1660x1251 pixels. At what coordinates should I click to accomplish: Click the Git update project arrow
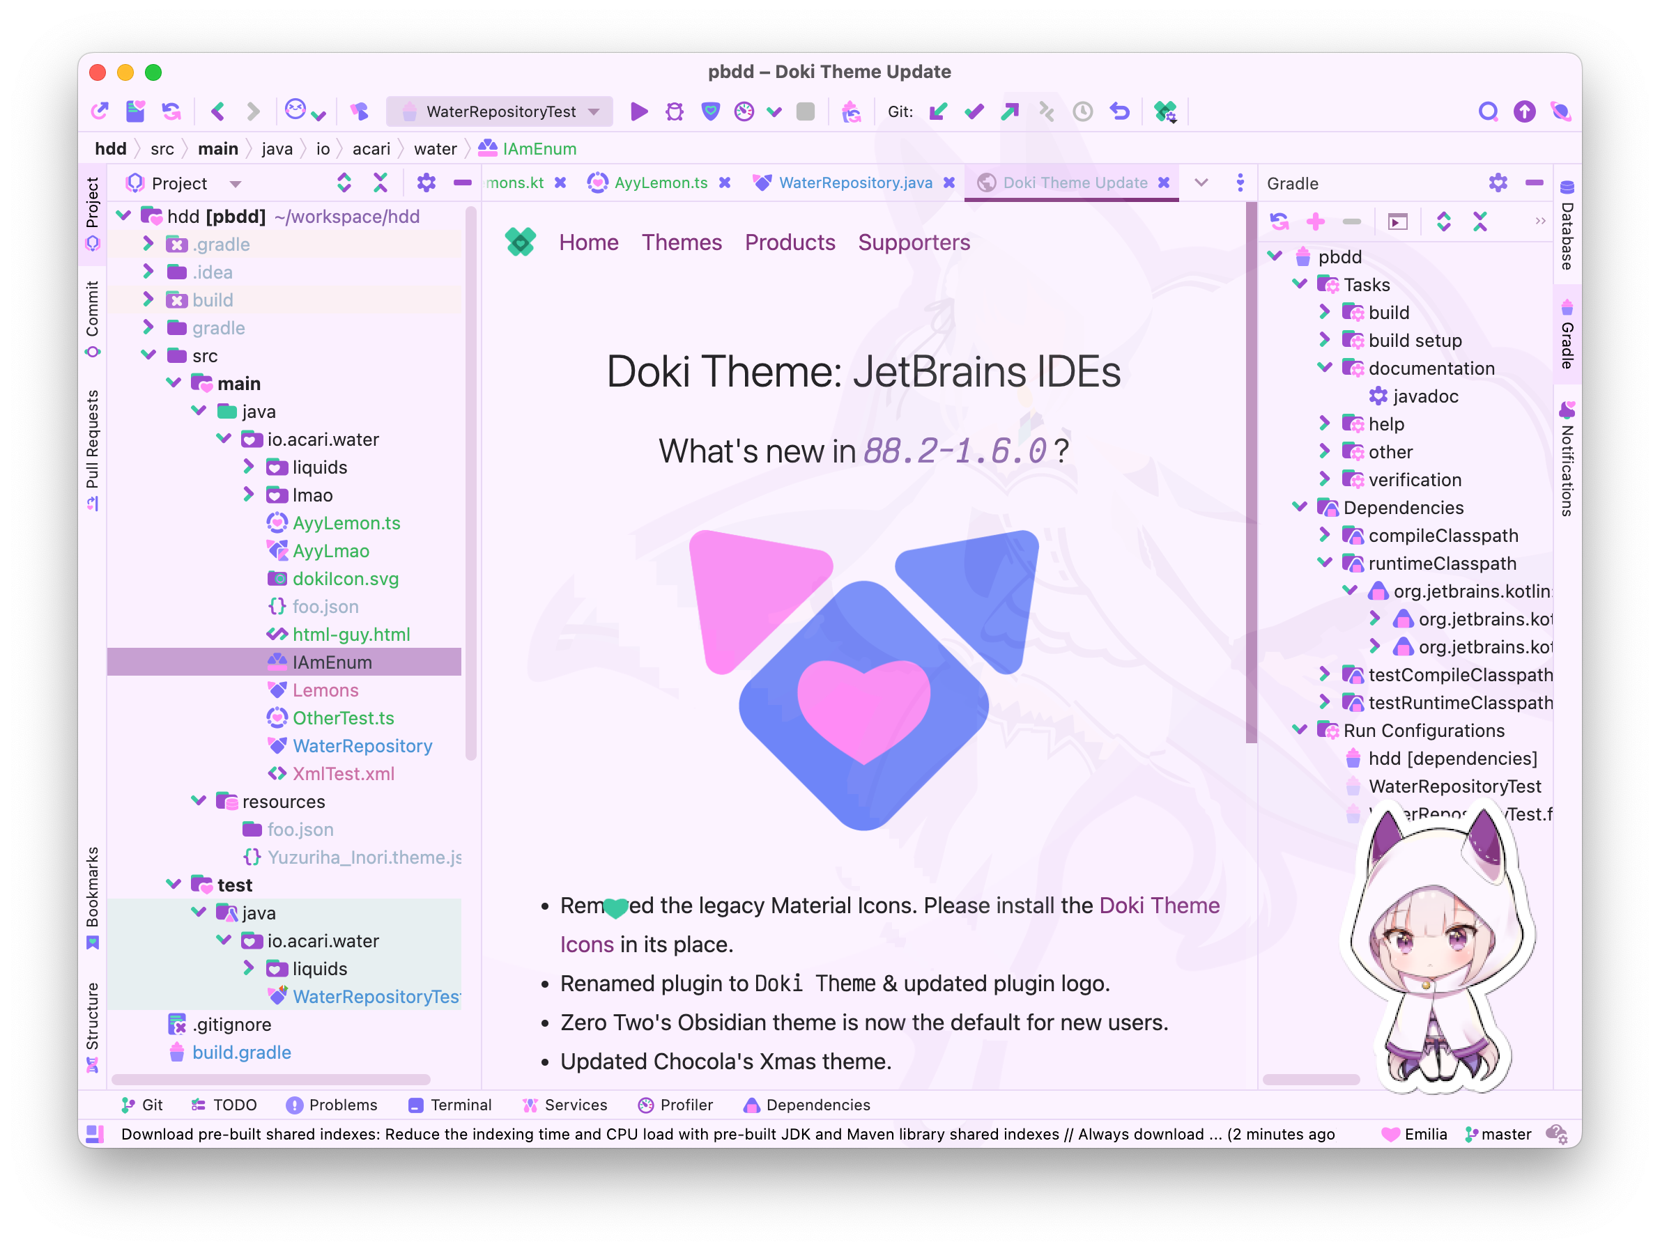point(938,111)
